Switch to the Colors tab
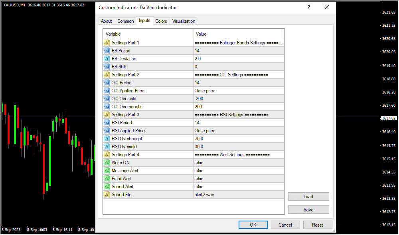The width and height of the screenshot is (399, 235). [161, 21]
